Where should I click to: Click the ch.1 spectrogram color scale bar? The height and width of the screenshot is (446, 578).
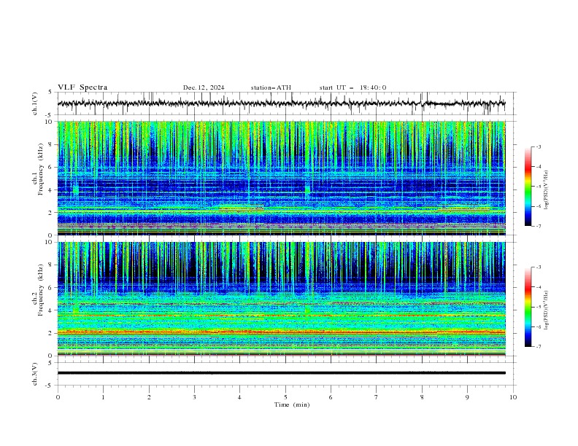coord(528,187)
